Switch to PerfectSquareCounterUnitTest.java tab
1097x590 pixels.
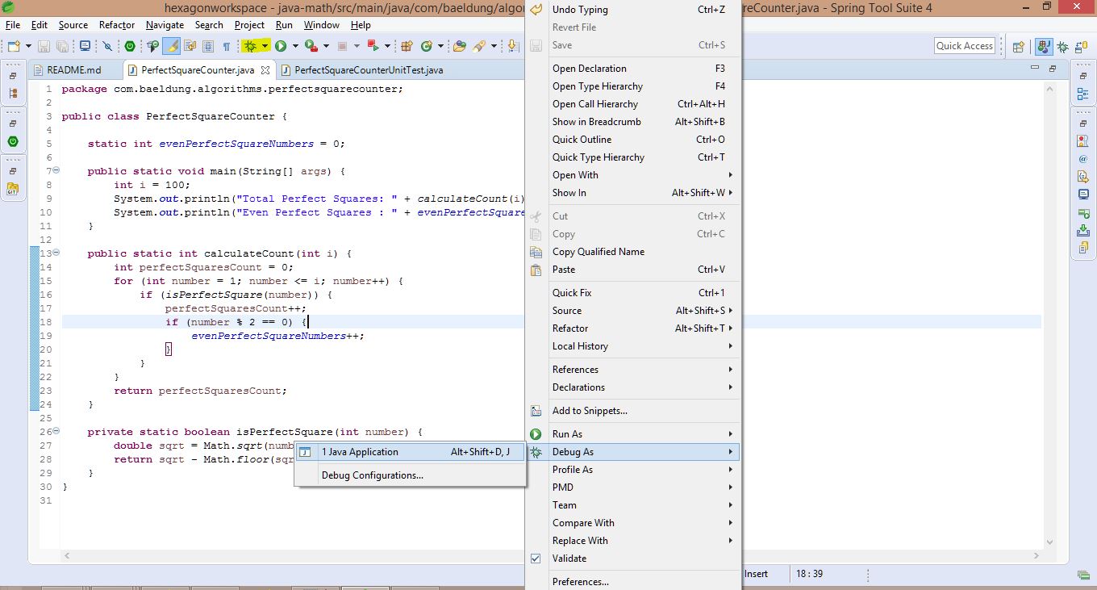coord(368,70)
